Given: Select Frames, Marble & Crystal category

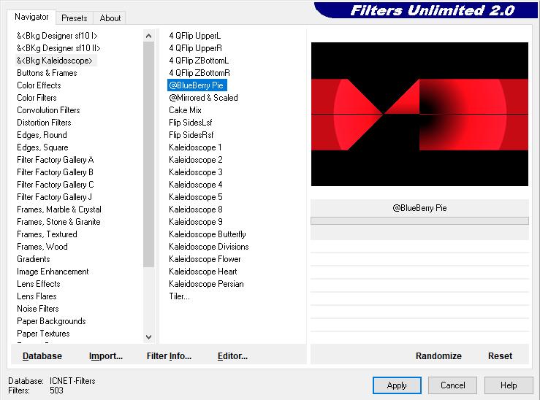Looking at the screenshot, I should [x=59, y=209].
